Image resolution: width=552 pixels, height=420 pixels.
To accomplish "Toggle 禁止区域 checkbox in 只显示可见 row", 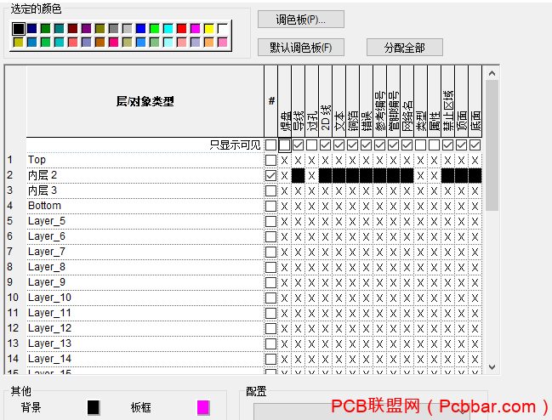I will click(x=447, y=145).
